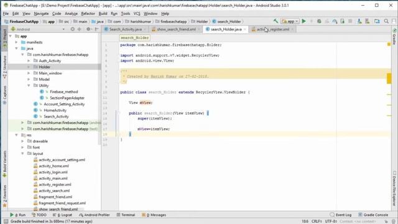Image resolution: width=398 pixels, height=224 pixels.
Task: Switch to show_search_friend.xml tab
Action: coord(176,29)
